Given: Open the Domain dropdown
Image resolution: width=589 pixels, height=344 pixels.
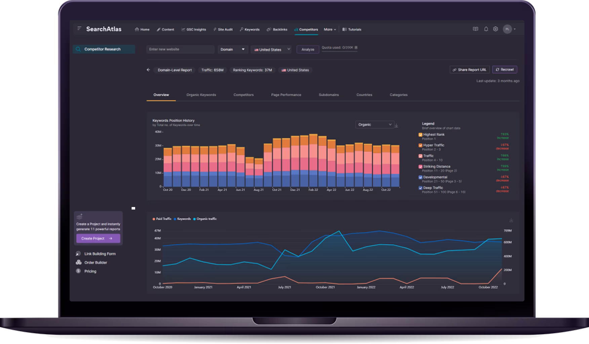Looking at the screenshot, I should pyautogui.click(x=233, y=49).
